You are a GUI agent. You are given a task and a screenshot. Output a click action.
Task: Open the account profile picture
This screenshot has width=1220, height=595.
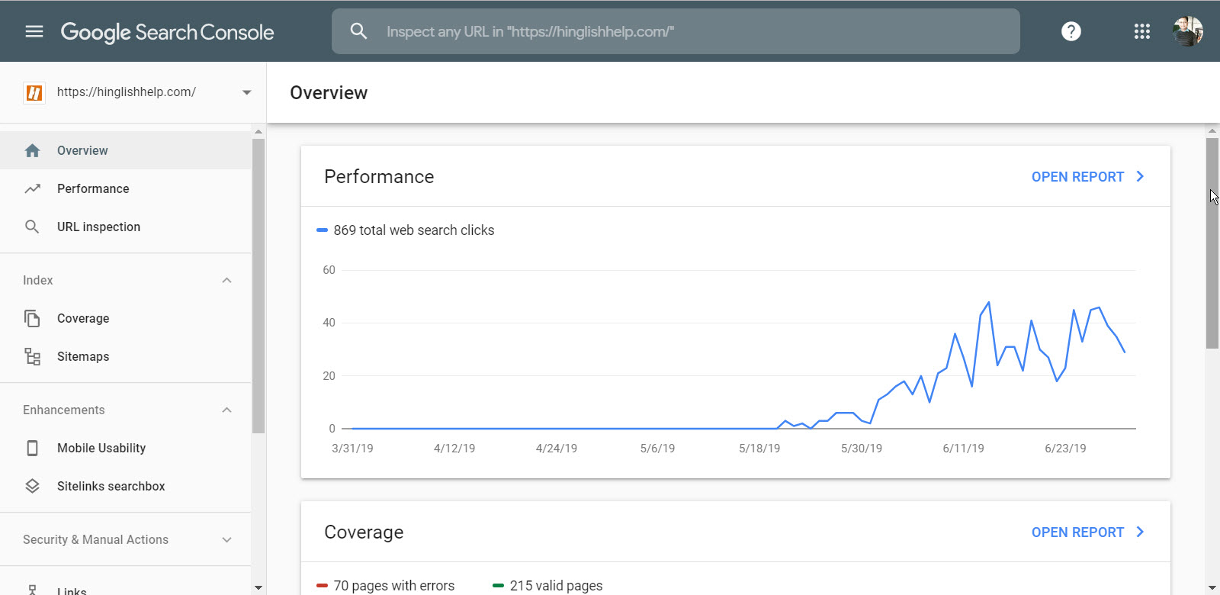[1187, 31]
